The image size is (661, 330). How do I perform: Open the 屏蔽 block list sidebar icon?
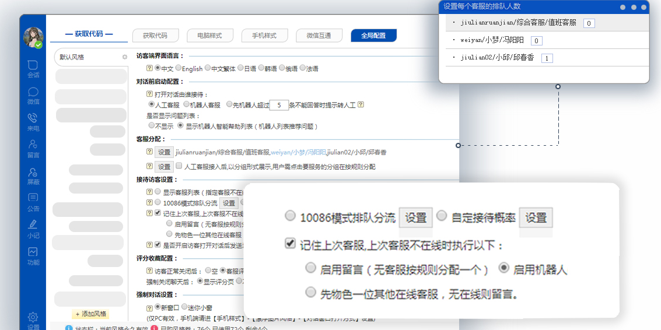coord(33,175)
